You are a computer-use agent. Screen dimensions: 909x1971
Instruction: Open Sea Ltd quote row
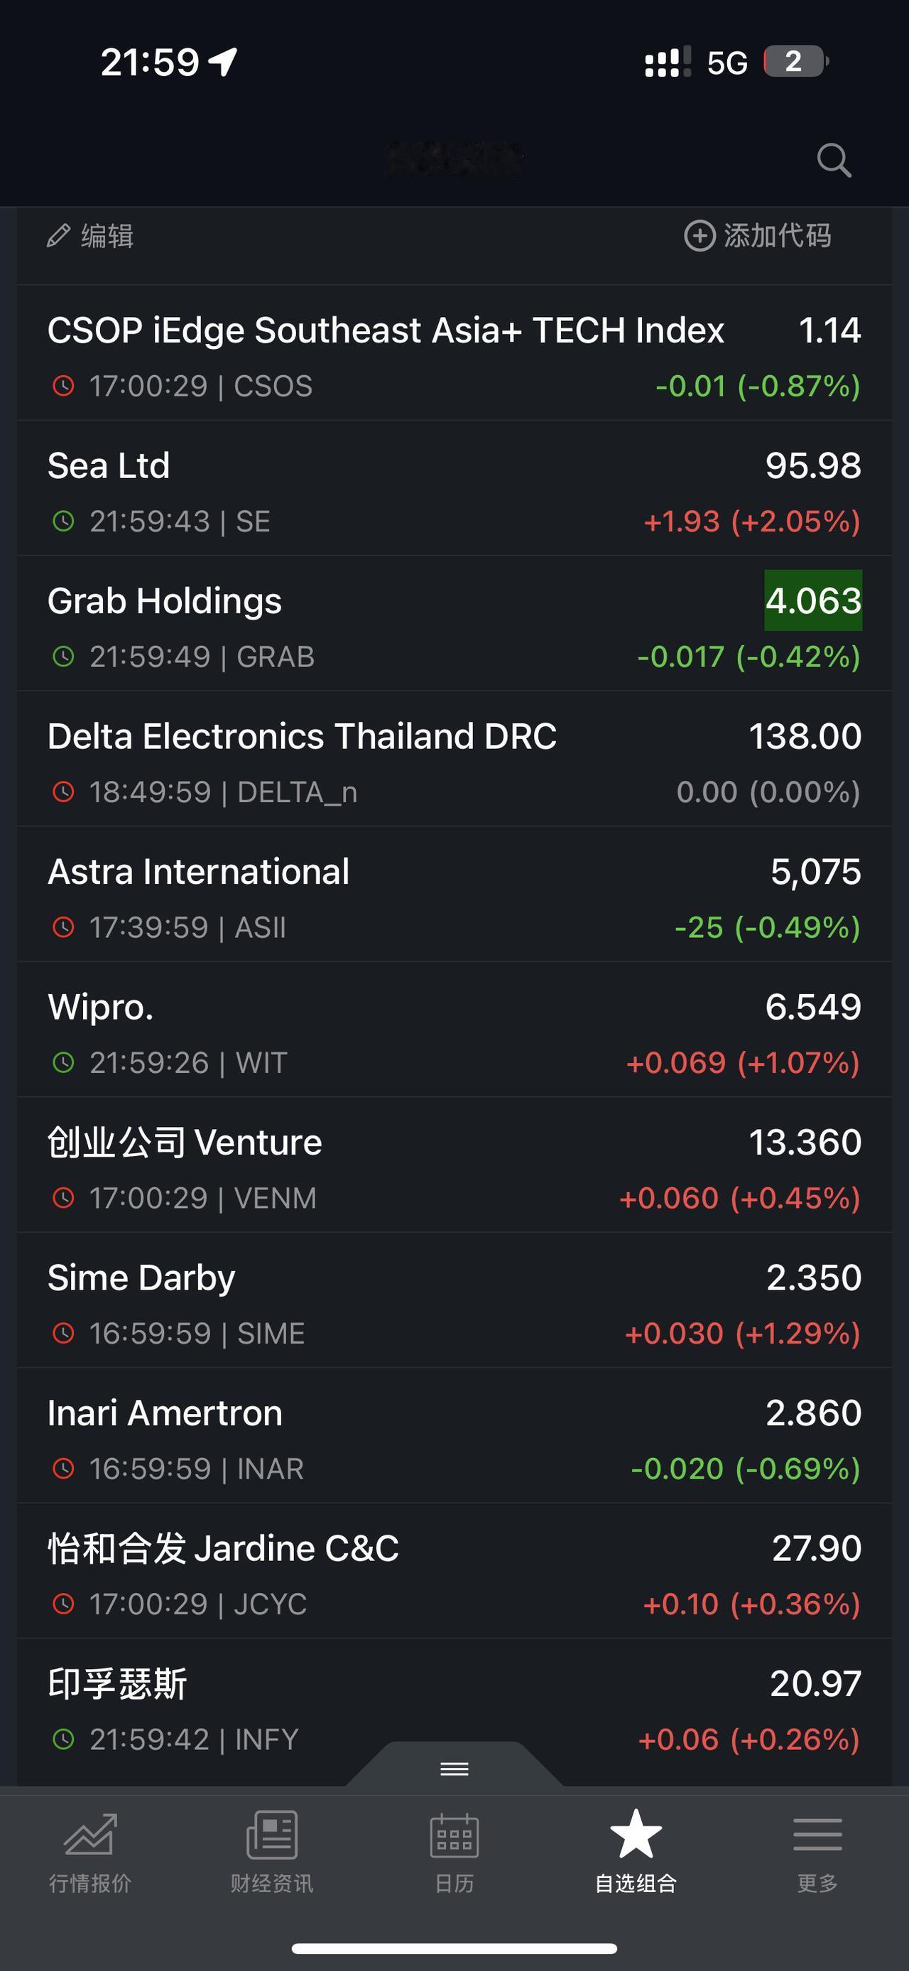[454, 488]
